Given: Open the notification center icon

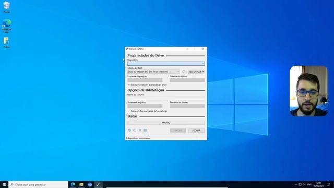Looking at the screenshot, I should [x=328, y=184].
